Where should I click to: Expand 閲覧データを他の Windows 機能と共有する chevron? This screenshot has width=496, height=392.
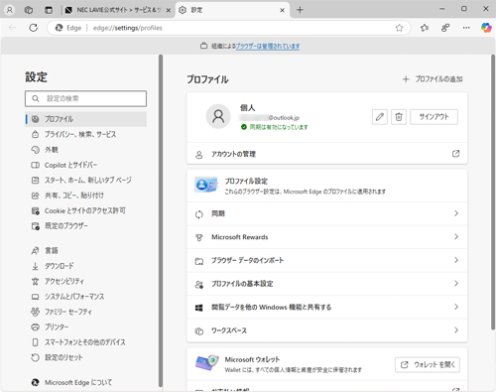pyautogui.click(x=456, y=307)
